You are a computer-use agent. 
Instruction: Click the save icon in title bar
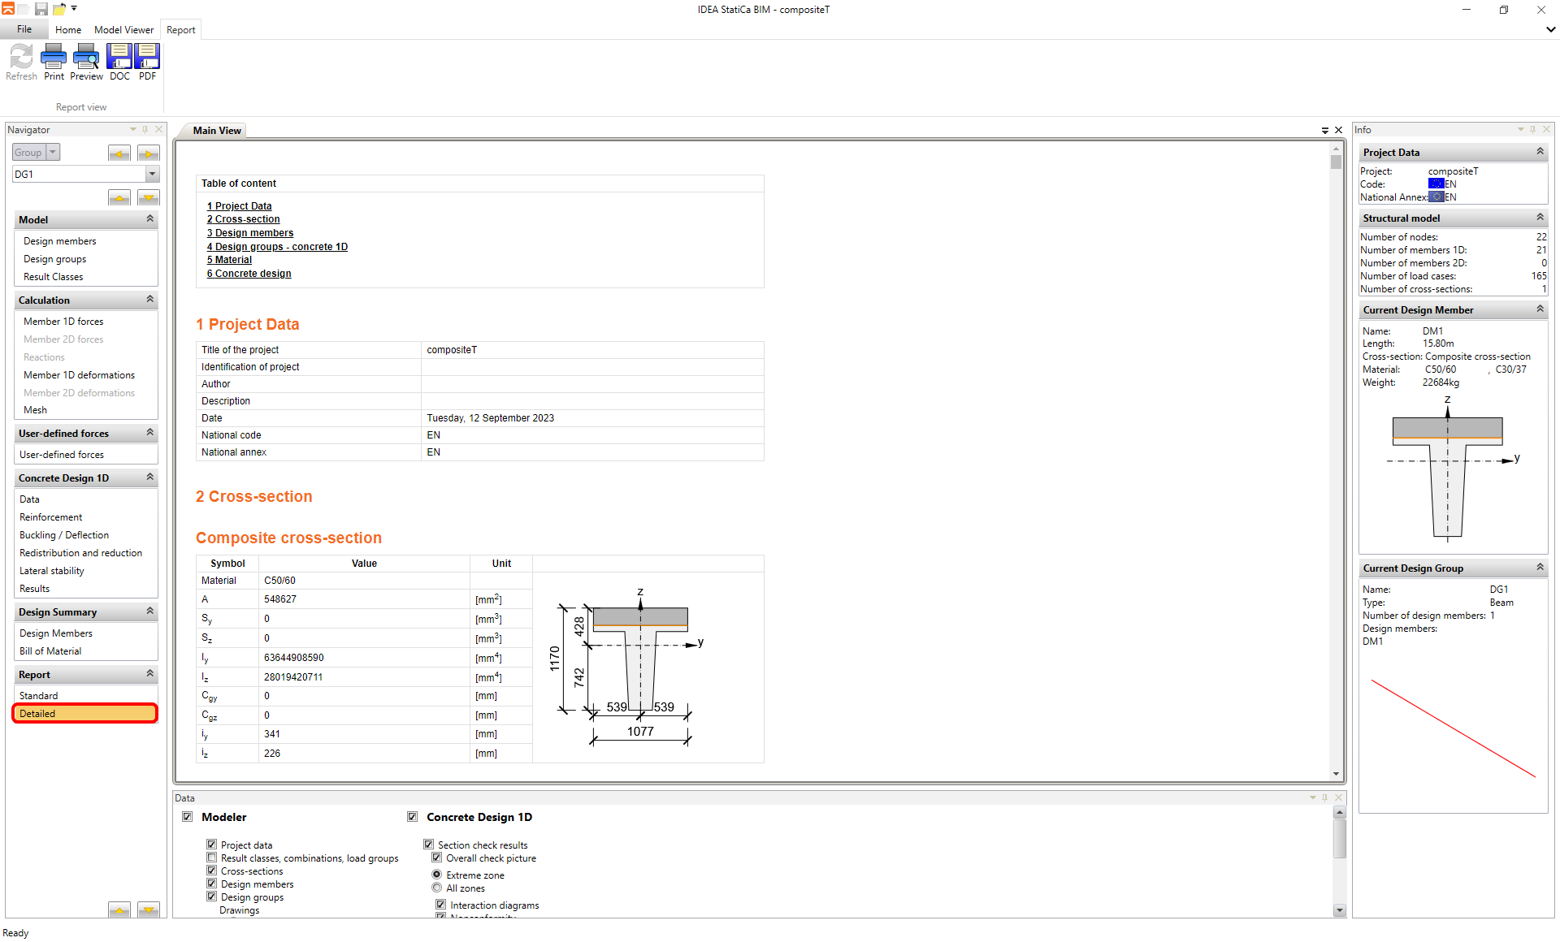[41, 9]
